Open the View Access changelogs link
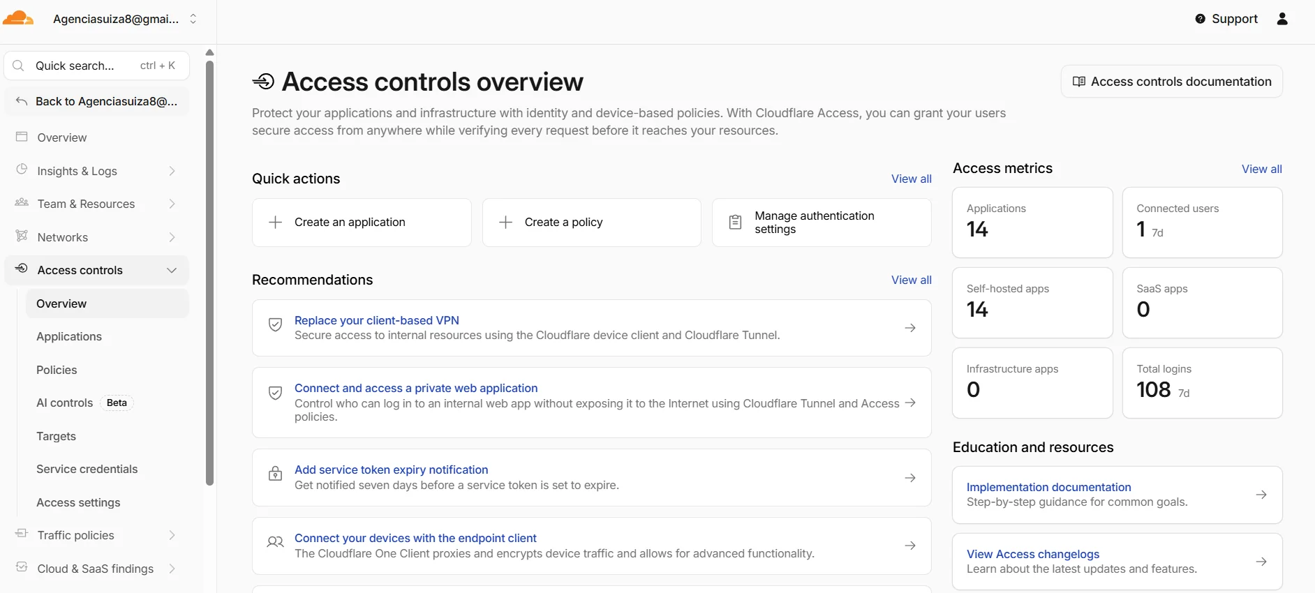The width and height of the screenshot is (1315, 593). (1033, 554)
